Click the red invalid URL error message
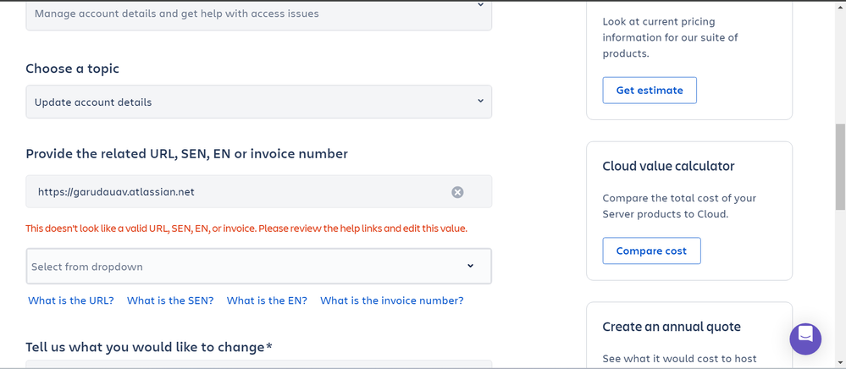Viewport: 846px width, 369px height. coord(246,229)
